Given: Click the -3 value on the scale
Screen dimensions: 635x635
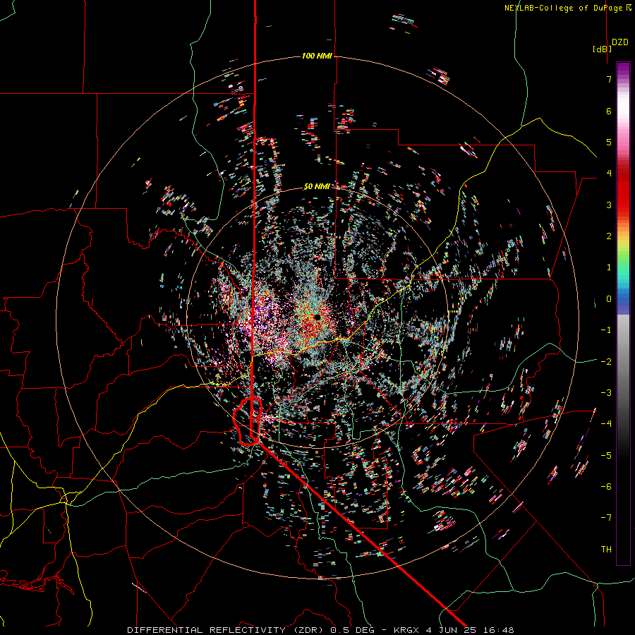Looking at the screenshot, I should 606,393.
